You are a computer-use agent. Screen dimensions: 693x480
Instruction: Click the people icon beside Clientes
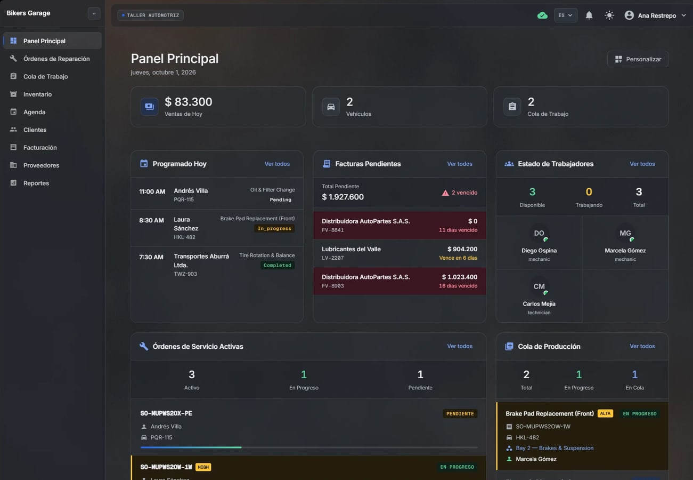[x=13, y=130]
